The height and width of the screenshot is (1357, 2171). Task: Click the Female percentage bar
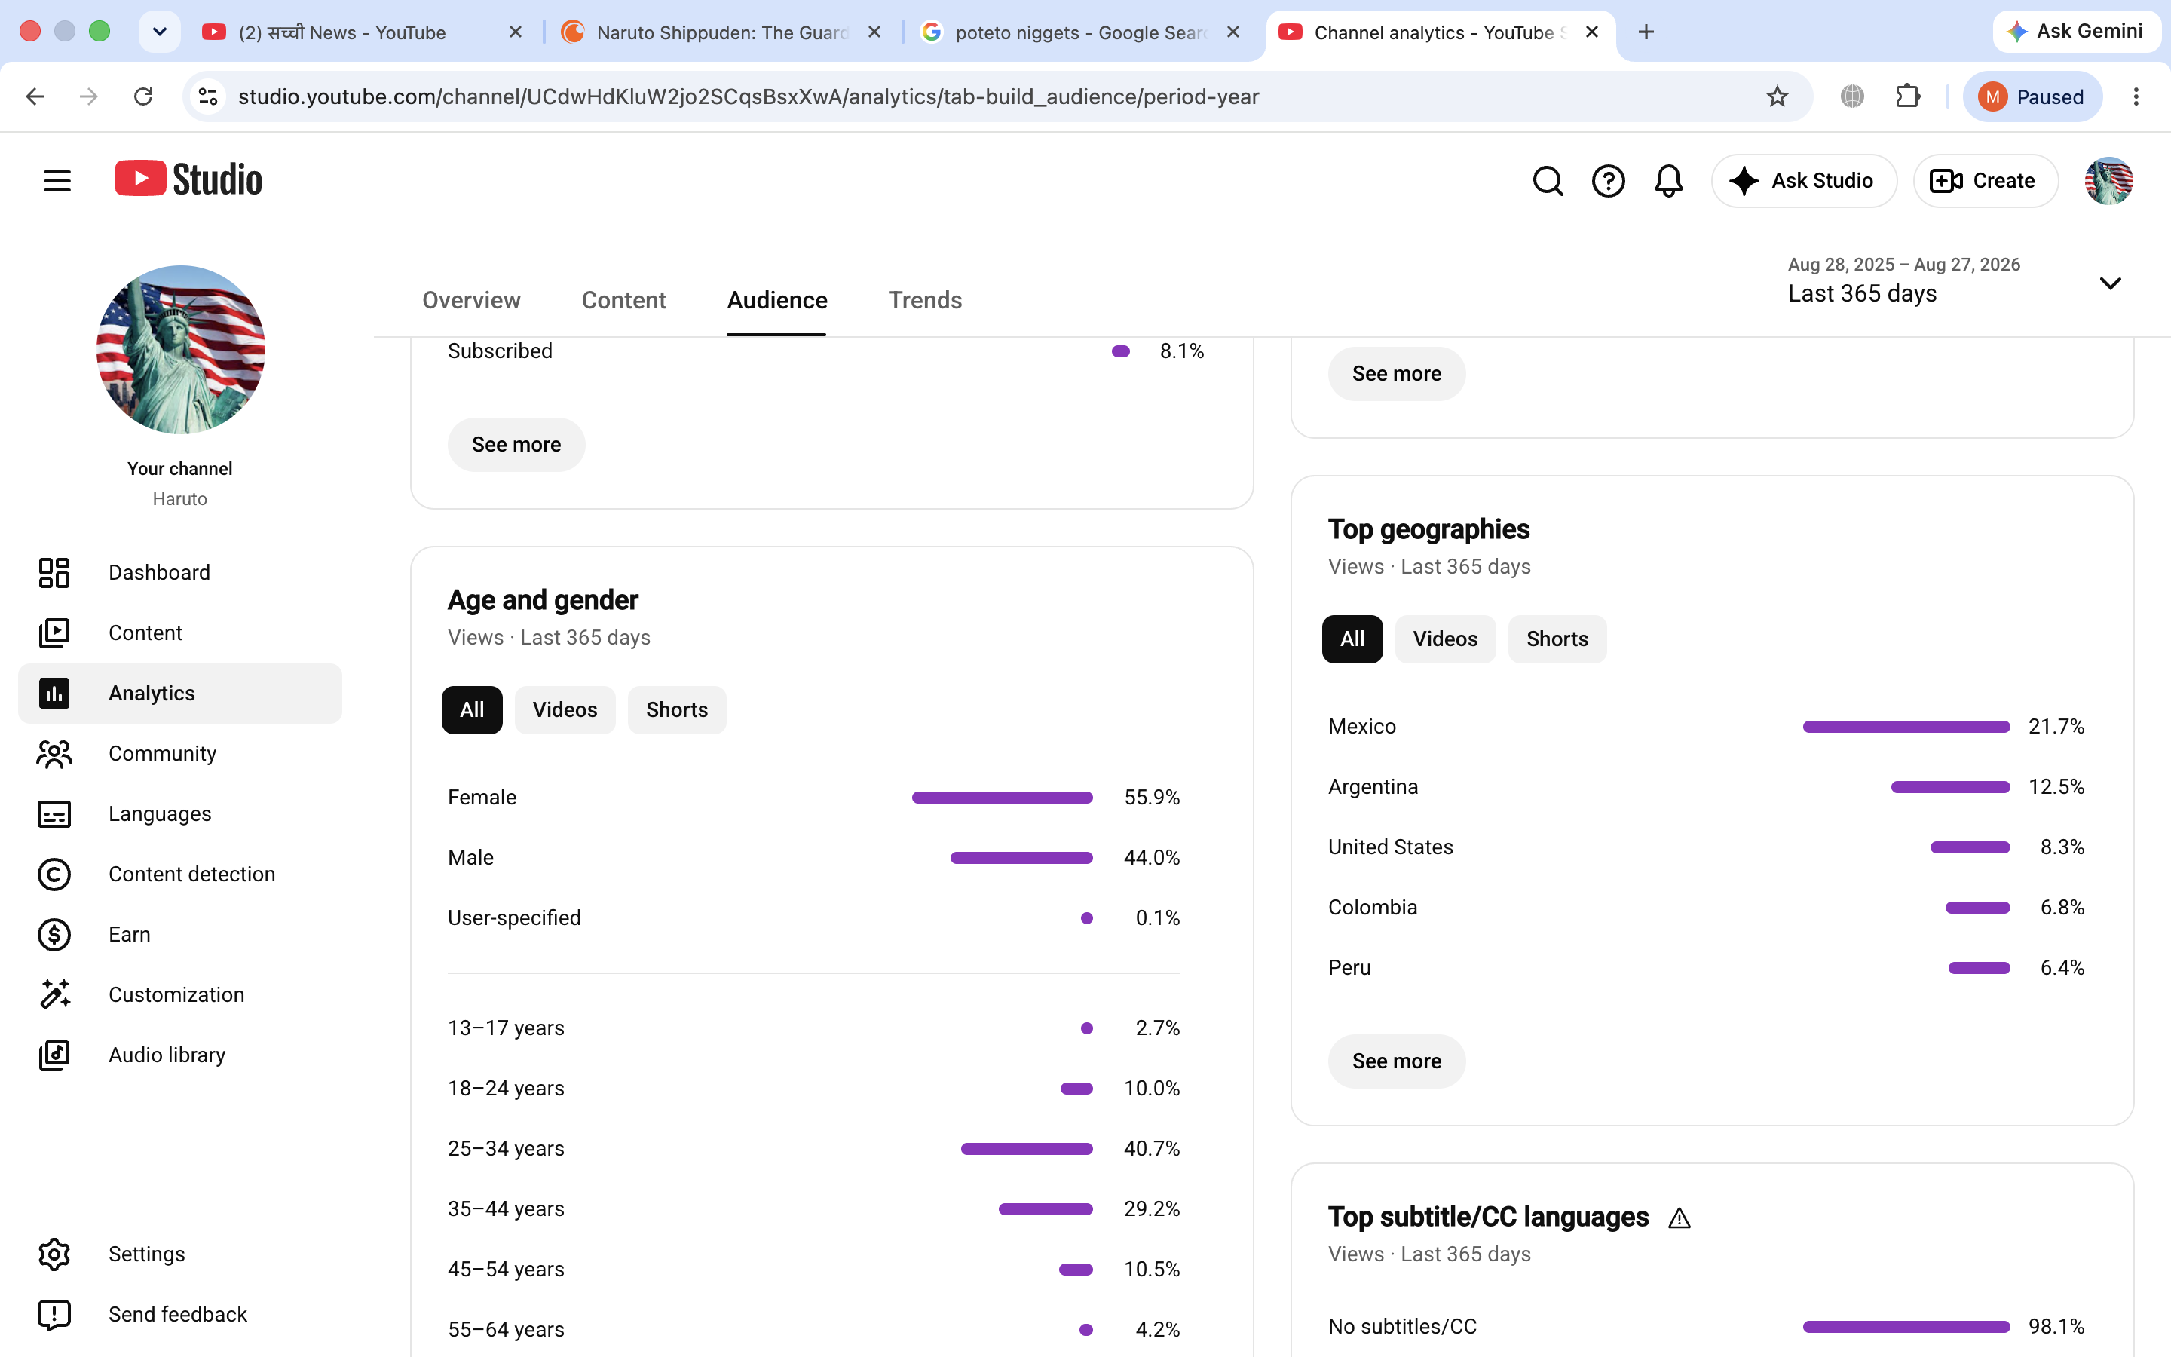pyautogui.click(x=1002, y=797)
